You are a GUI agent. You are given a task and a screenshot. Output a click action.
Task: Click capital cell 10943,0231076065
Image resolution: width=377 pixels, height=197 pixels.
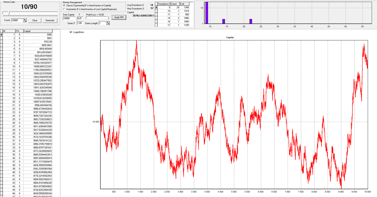(x=38, y=73)
